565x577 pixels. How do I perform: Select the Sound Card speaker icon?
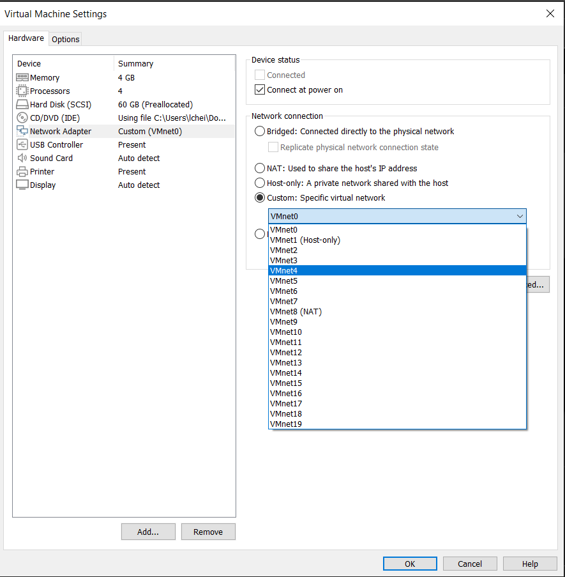pyautogui.click(x=22, y=158)
